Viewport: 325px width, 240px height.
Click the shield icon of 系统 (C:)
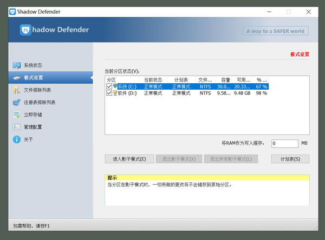click(115, 86)
